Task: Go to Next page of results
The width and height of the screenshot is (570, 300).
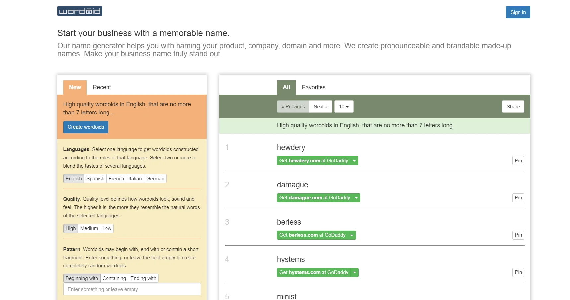Action: (x=321, y=107)
